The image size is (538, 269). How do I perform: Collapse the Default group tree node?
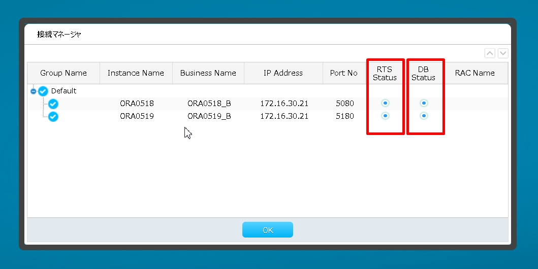click(34, 91)
